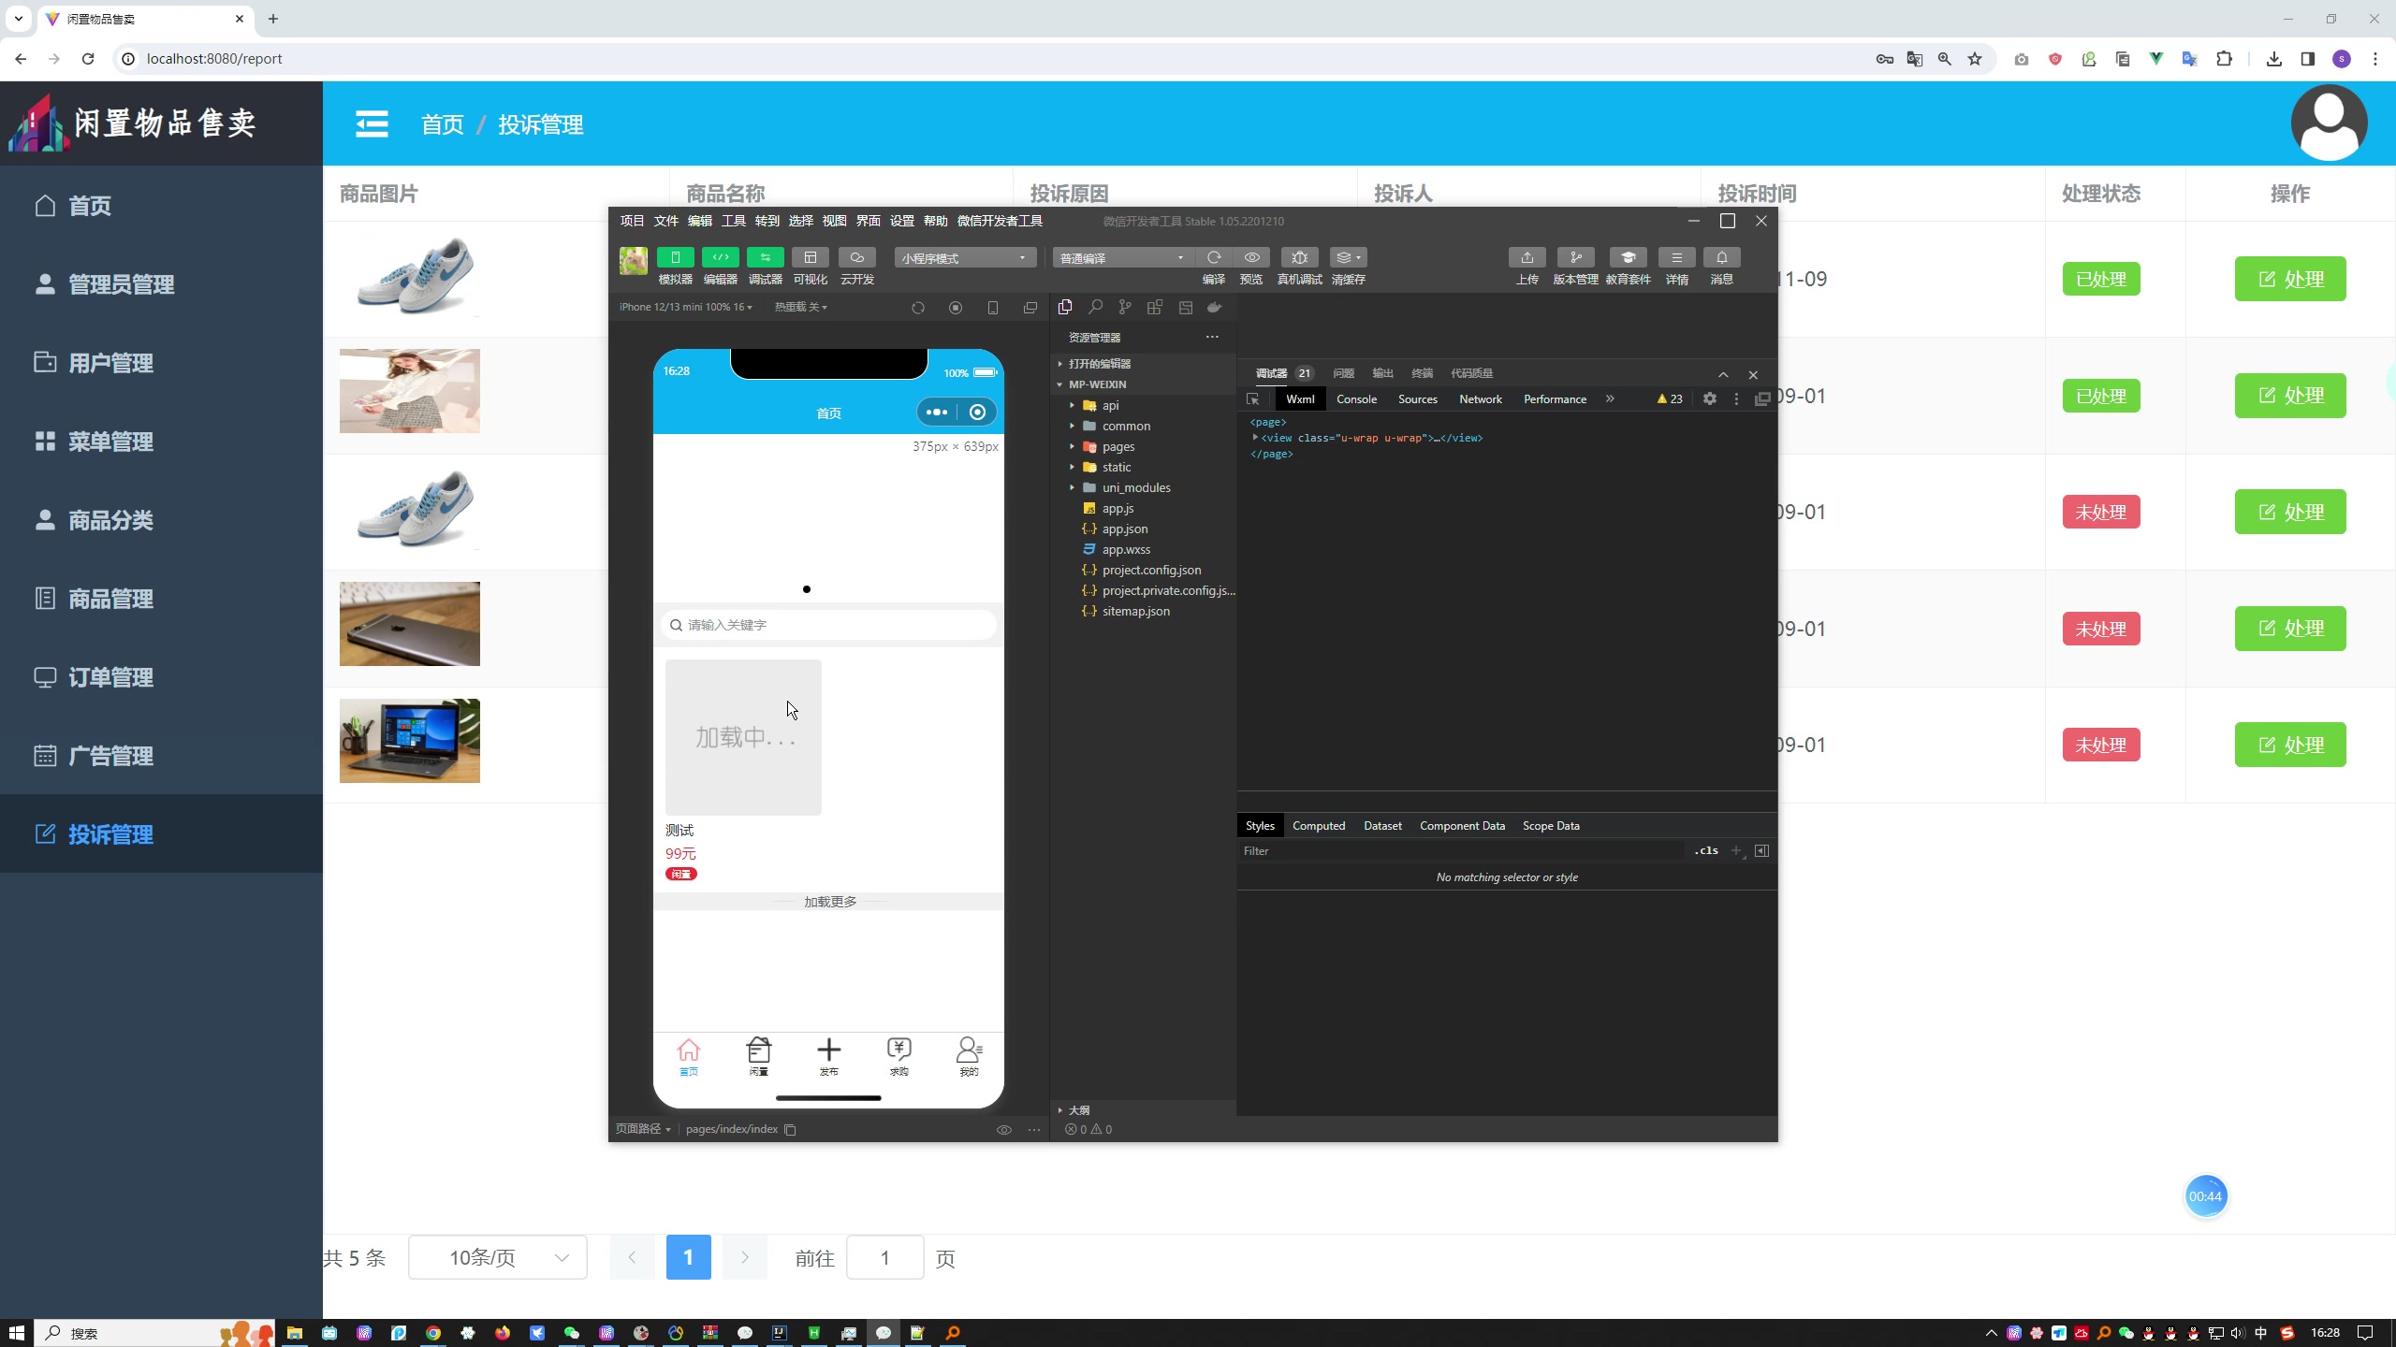2396x1347 pixels.
Task: Click the 投诉管理 sidebar menu item
Action: (x=161, y=833)
